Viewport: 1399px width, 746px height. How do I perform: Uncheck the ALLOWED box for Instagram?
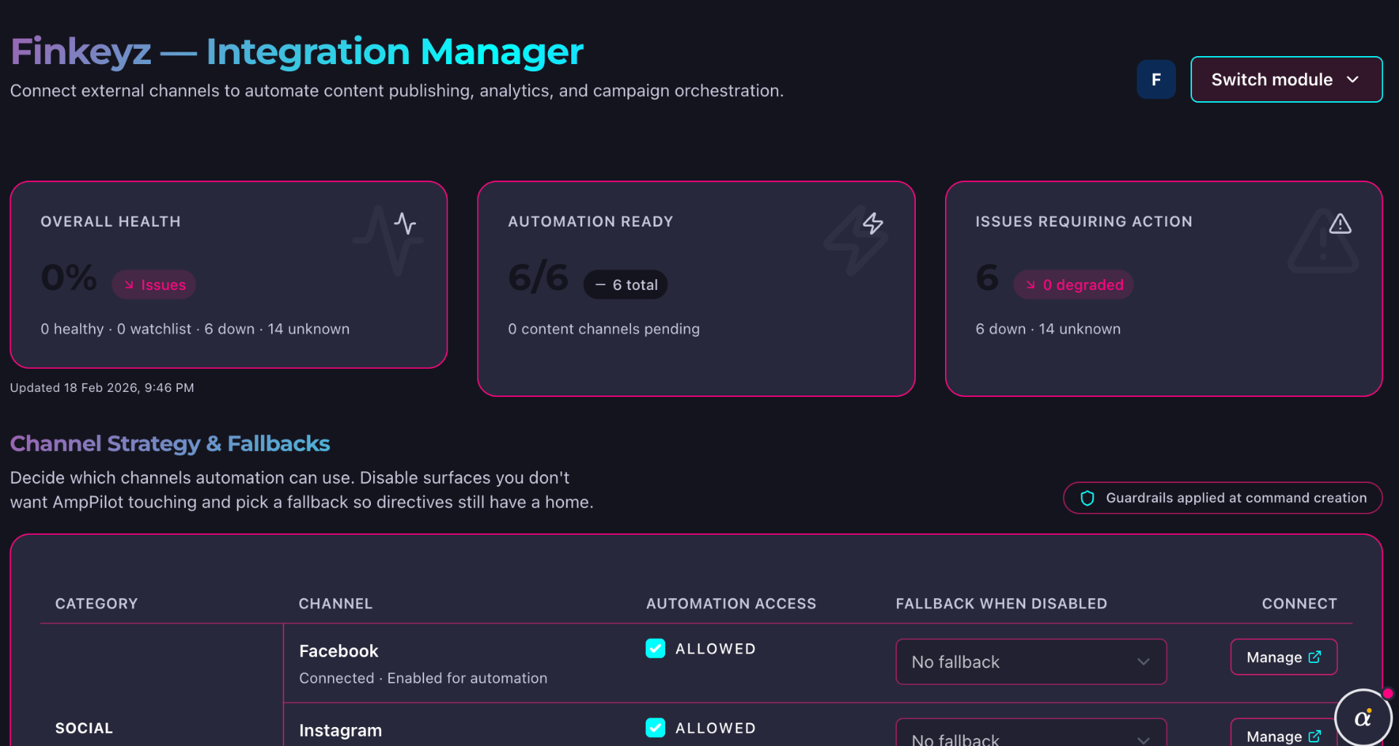point(655,728)
